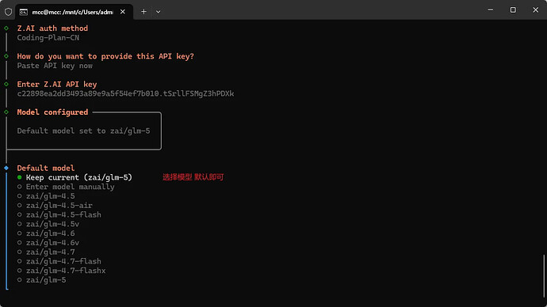The height and width of the screenshot is (307, 547).
Task: Click the 'Model configured' heading
Action: click(x=52, y=112)
